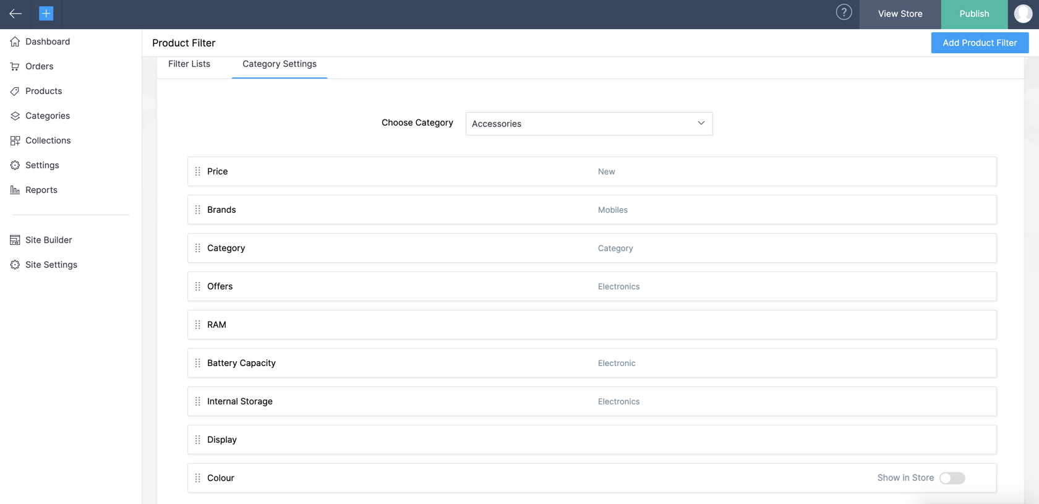Switch to the Filter Lists tab
The image size is (1039, 504).
pos(189,64)
